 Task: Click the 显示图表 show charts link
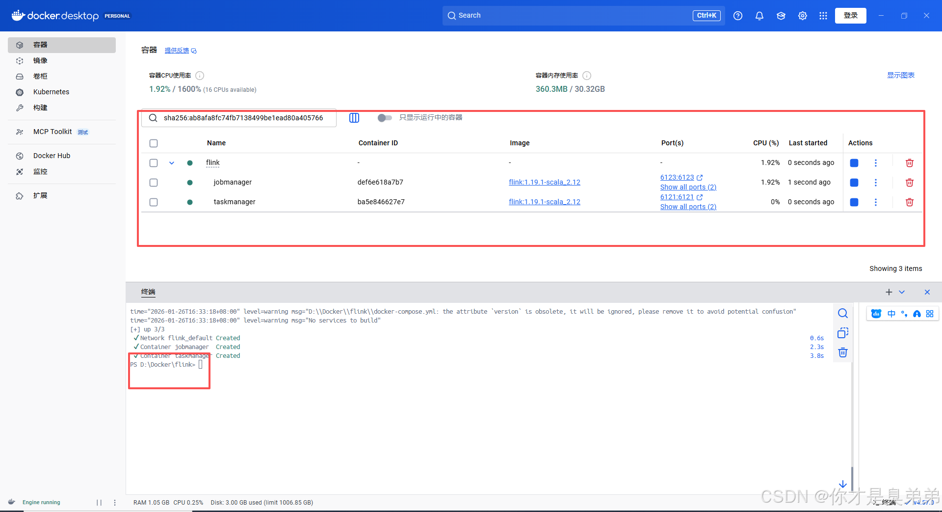(900, 75)
